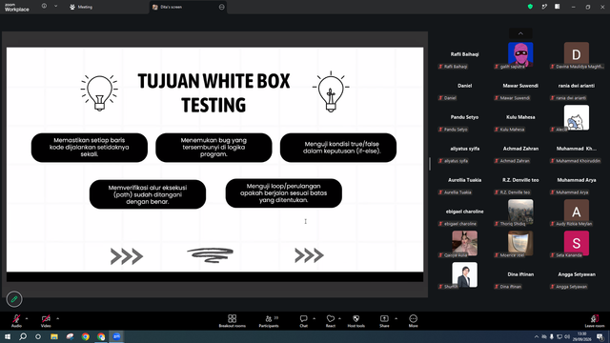
Task: Click Mawar Suwendi participant tile
Action: tap(520, 87)
